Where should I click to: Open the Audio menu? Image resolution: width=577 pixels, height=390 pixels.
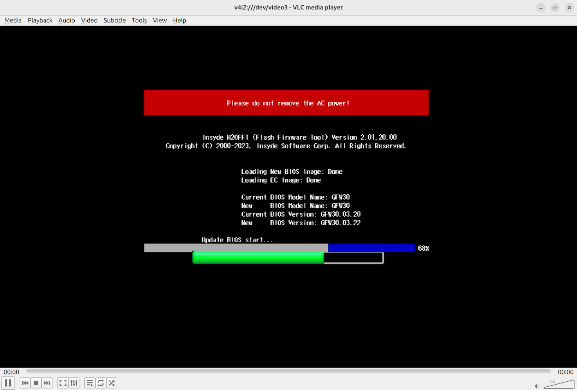67,20
